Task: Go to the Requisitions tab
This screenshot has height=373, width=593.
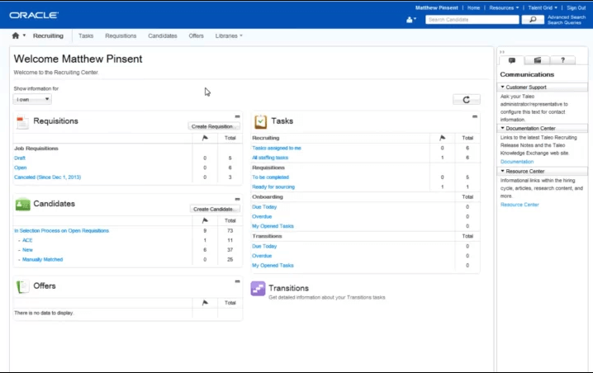Action: (x=121, y=36)
